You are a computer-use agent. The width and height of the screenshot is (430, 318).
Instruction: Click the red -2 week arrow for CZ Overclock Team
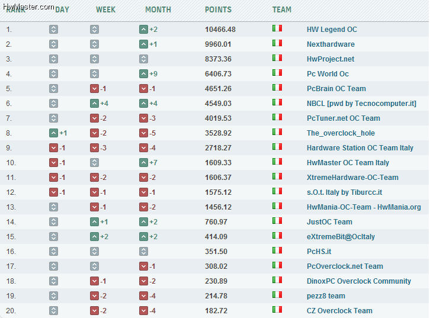point(94,311)
